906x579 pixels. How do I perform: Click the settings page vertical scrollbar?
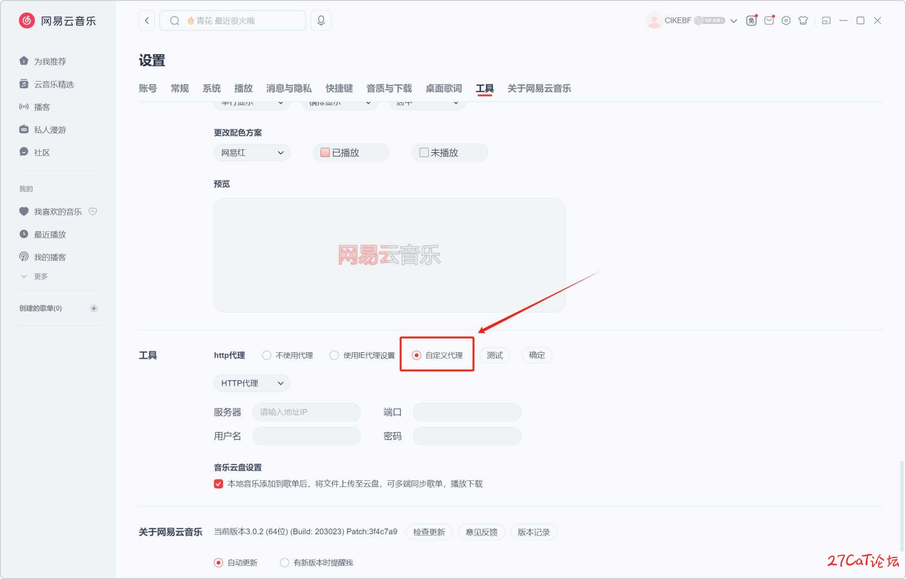[902, 506]
